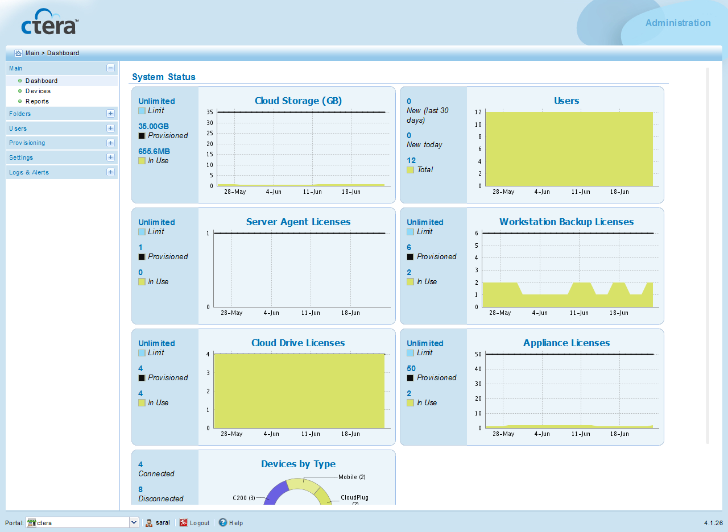Click the ctera portal icon in Portal box
The height and width of the screenshot is (532, 728).
tap(32, 523)
